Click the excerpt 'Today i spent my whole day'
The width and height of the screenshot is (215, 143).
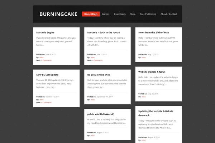click(x=107, y=41)
